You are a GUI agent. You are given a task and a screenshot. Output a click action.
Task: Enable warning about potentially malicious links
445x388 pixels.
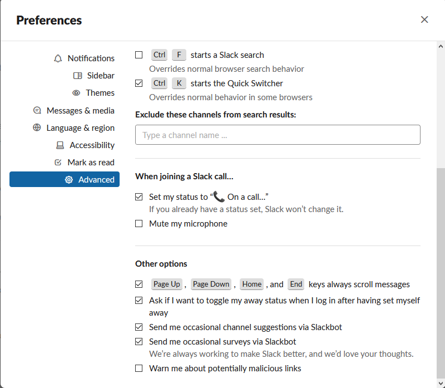tap(139, 368)
